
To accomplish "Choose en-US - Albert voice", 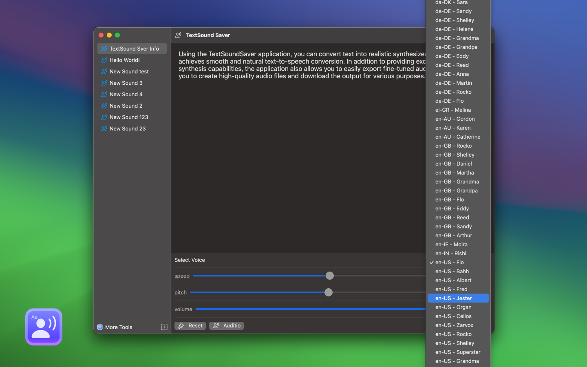I will [458, 280].
